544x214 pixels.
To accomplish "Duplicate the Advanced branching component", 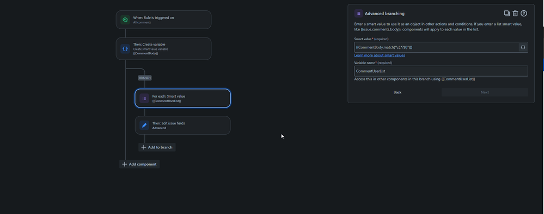I will (506, 14).
